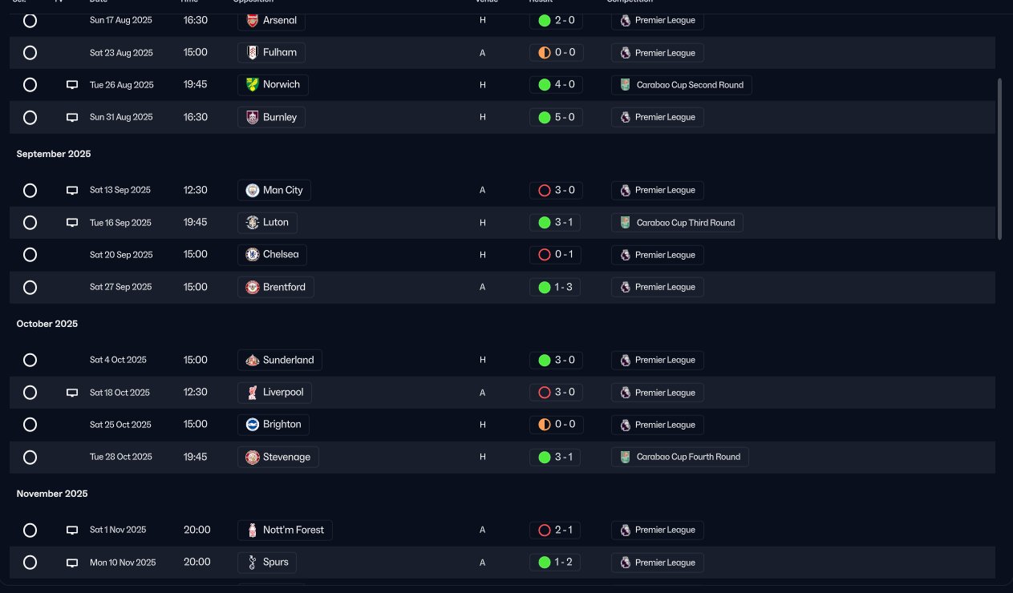Viewport: 1013px width, 593px height.
Task: Click the October 2025 month header
Action: pos(47,324)
